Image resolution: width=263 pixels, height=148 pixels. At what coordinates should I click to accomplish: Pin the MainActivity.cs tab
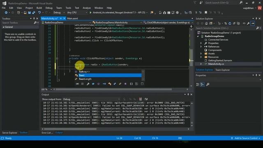(61, 18)
